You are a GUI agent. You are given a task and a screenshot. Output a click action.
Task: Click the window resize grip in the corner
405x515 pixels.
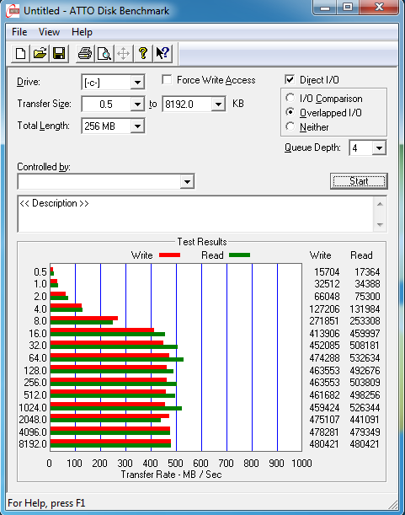pos(392,504)
